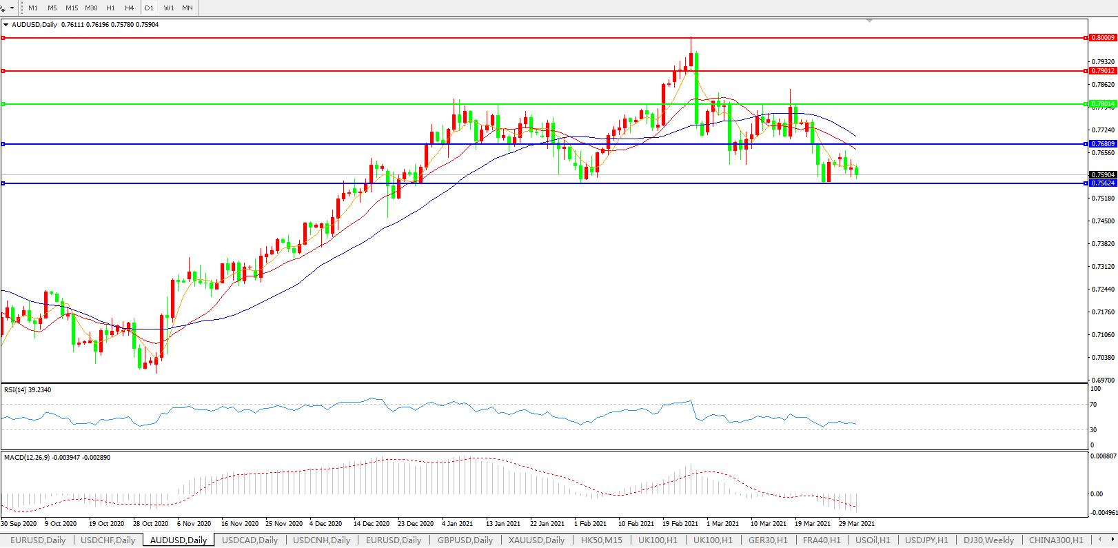Click the 0.76809 blue price level label
1118x548 pixels.
[1103, 144]
